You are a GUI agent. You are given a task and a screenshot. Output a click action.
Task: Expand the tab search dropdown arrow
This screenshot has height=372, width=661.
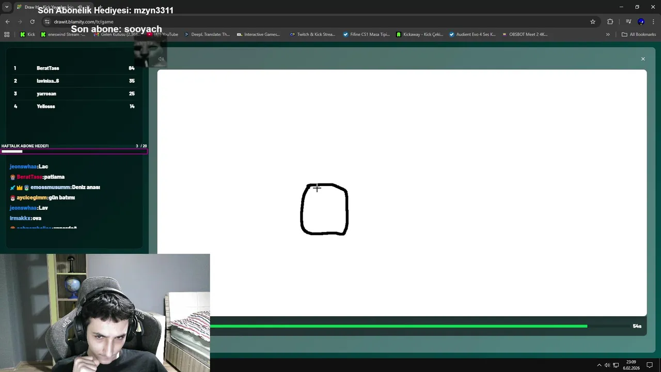click(7, 7)
